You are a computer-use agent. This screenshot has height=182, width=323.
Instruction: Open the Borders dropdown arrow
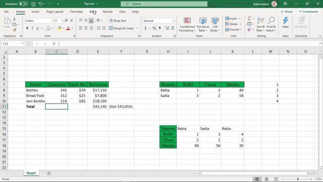pos(52,28)
